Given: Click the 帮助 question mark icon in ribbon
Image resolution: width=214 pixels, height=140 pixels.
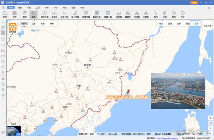Looking at the screenshot, I should (174, 13).
